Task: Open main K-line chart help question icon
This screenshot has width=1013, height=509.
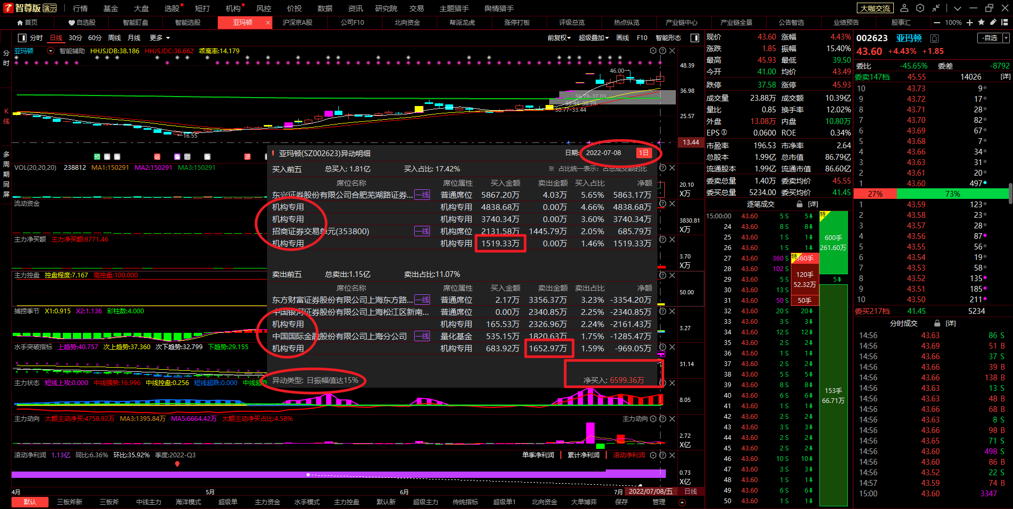Action: [x=663, y=51]
